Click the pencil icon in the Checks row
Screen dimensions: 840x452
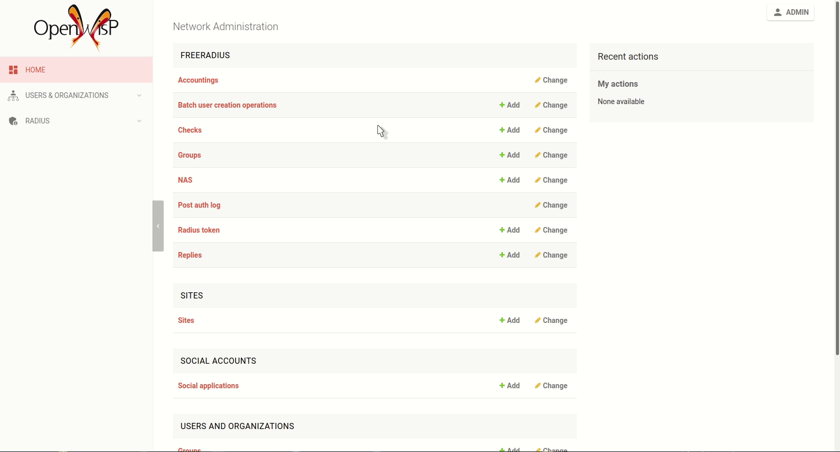[538, 130]
